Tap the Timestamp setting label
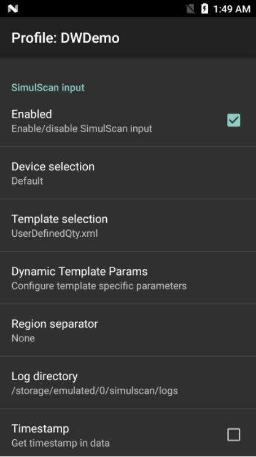Image resolution: width=256 pixels, height=457 pixels. click(40, 429)
